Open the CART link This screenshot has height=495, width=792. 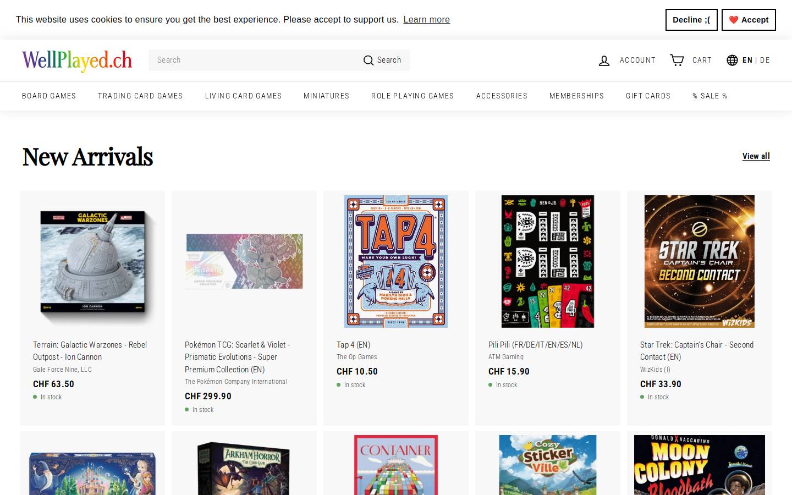pos(702,61)
